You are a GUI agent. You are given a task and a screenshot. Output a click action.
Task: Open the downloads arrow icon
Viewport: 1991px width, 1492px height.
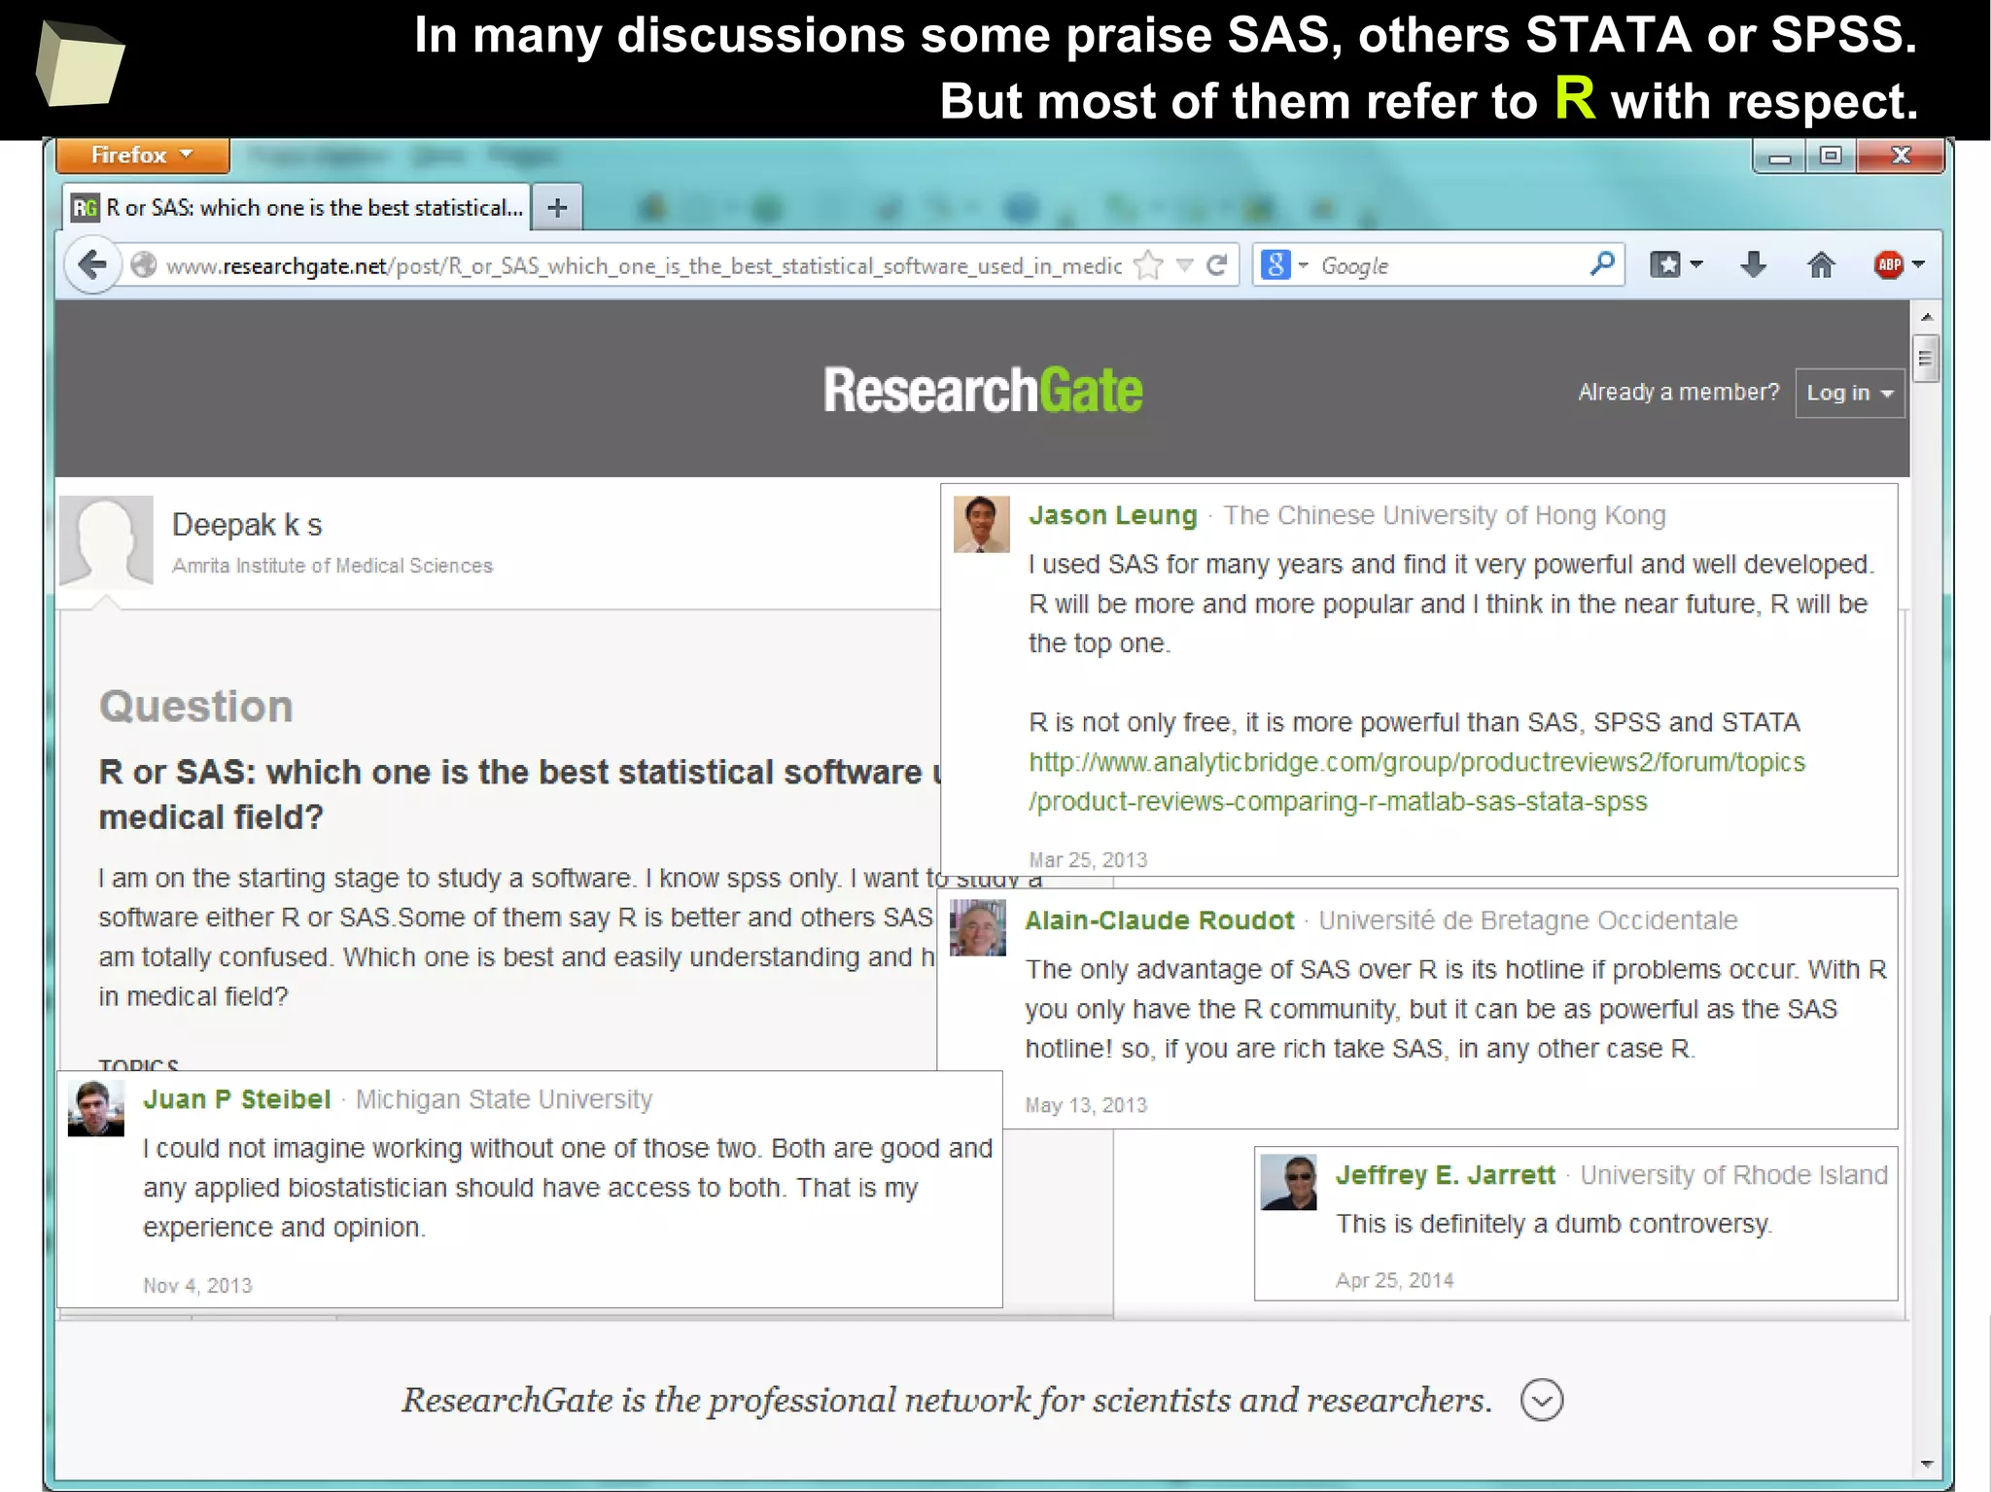(1753, 264)
